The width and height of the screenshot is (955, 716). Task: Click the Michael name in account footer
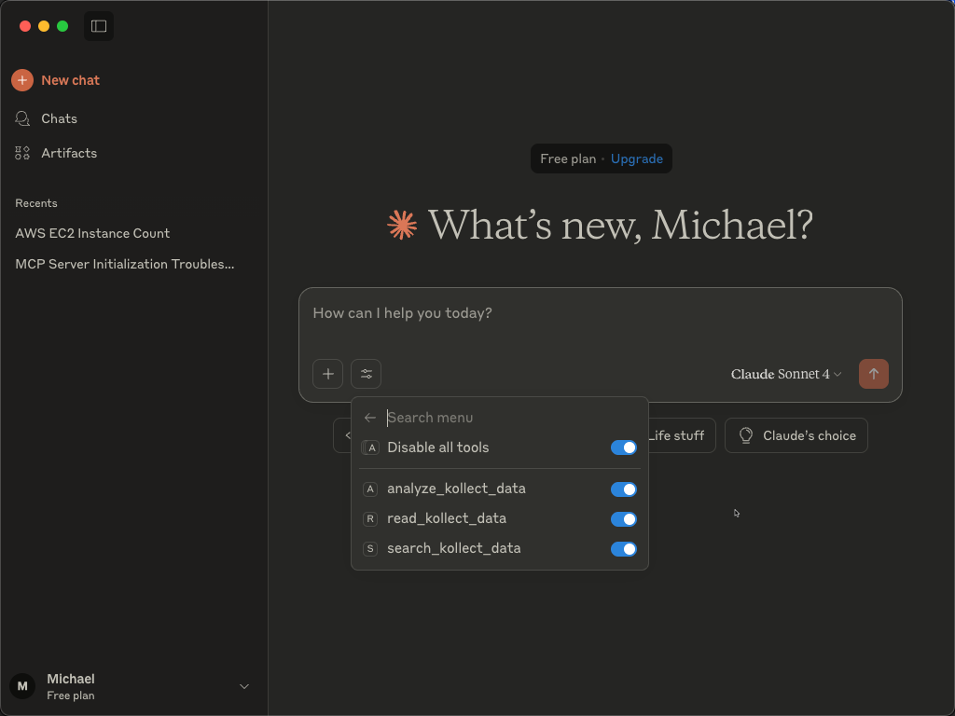[71, 679]
